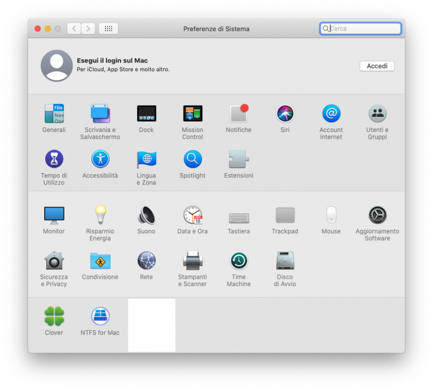Viewport: 433px width, 390px height.
Task: Show all preferences grid button
Action: click(109, 29)
